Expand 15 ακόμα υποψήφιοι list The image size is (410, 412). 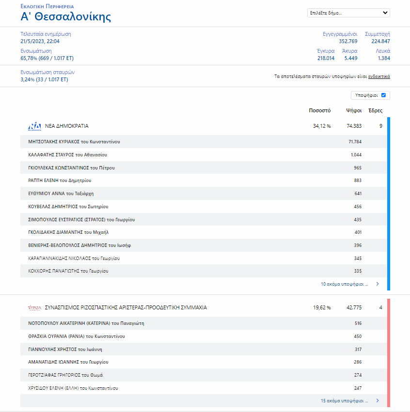point(344,401)
